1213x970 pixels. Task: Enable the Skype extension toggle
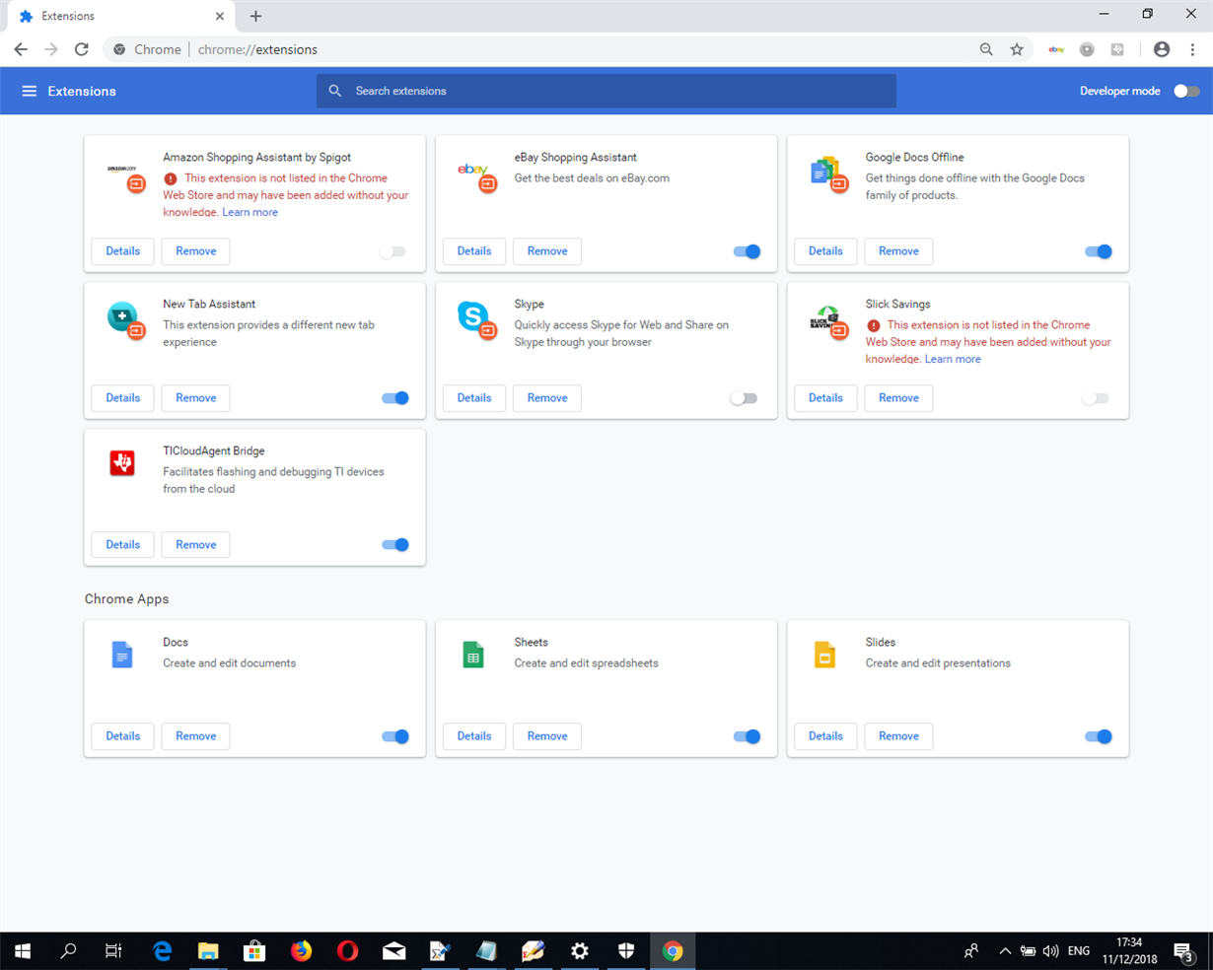click(744, 398)
